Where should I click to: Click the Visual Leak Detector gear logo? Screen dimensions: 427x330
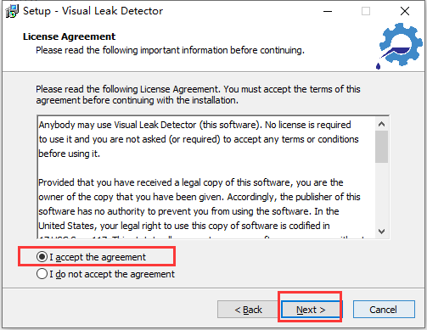(400, 46)
